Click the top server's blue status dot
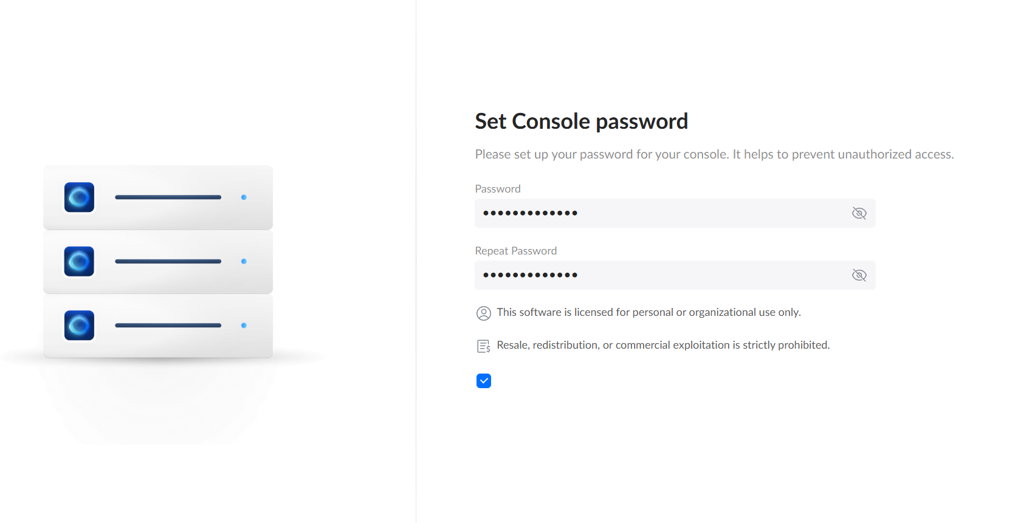Image resolution: width=1032 pixels, height=523 pixels. pos(244,197)
